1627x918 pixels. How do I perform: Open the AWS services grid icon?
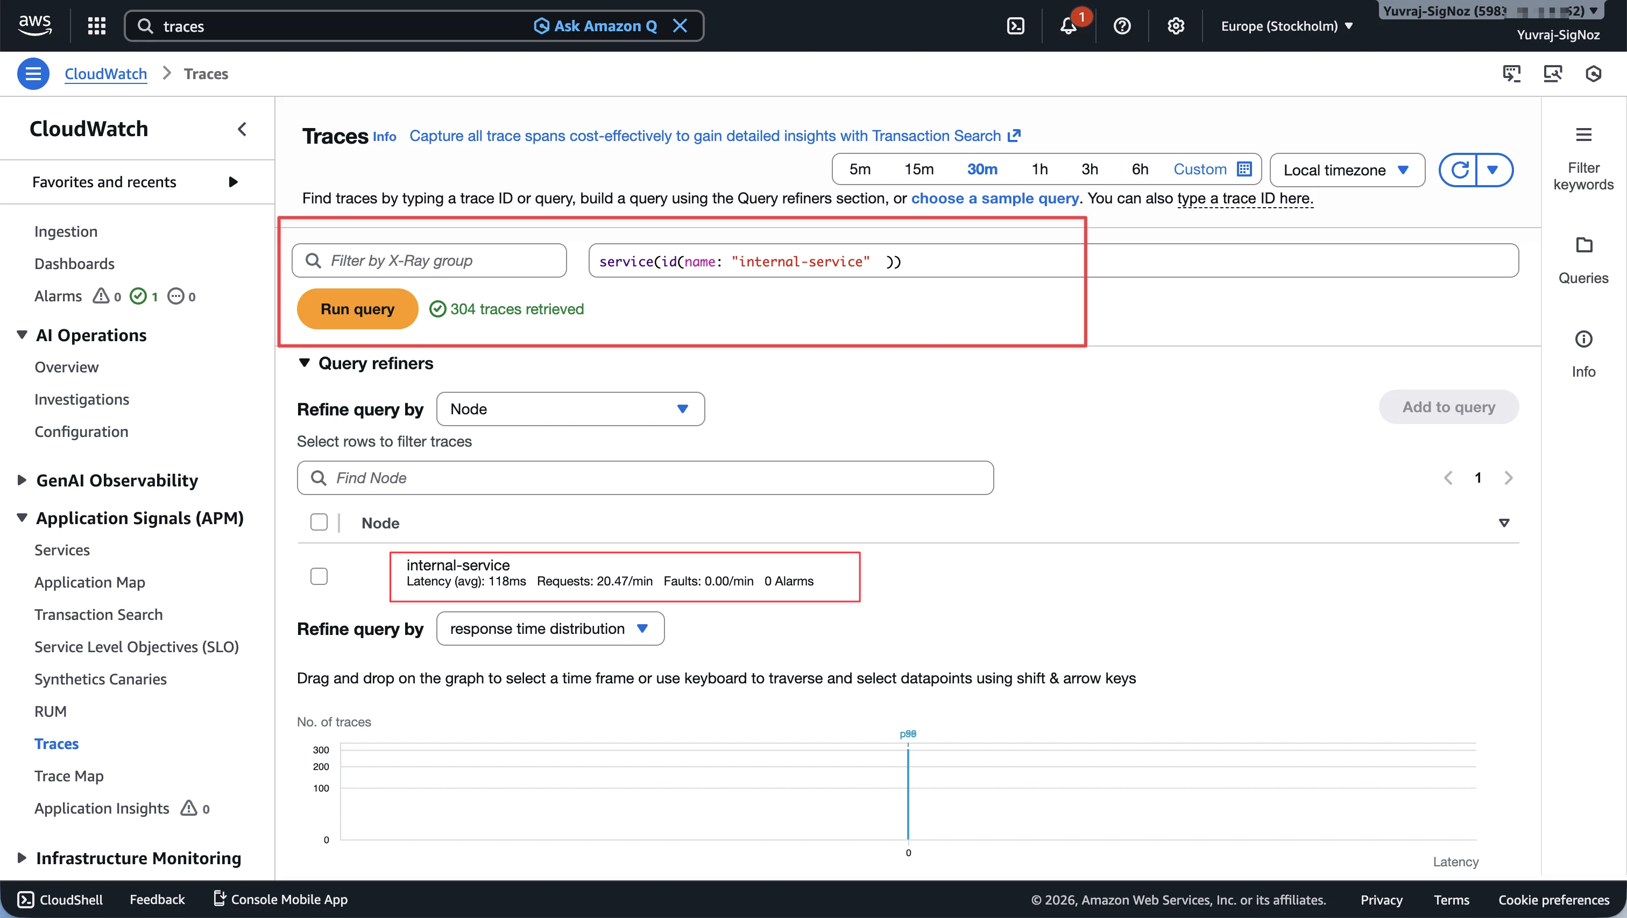pos(96,25)
